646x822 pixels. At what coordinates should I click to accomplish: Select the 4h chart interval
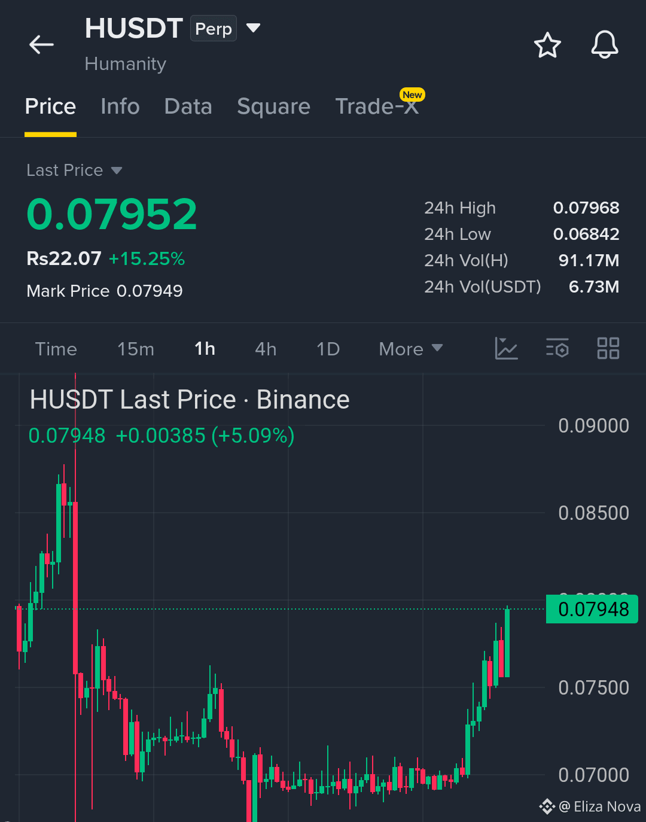pyautogui.click(x=266, y=349)
